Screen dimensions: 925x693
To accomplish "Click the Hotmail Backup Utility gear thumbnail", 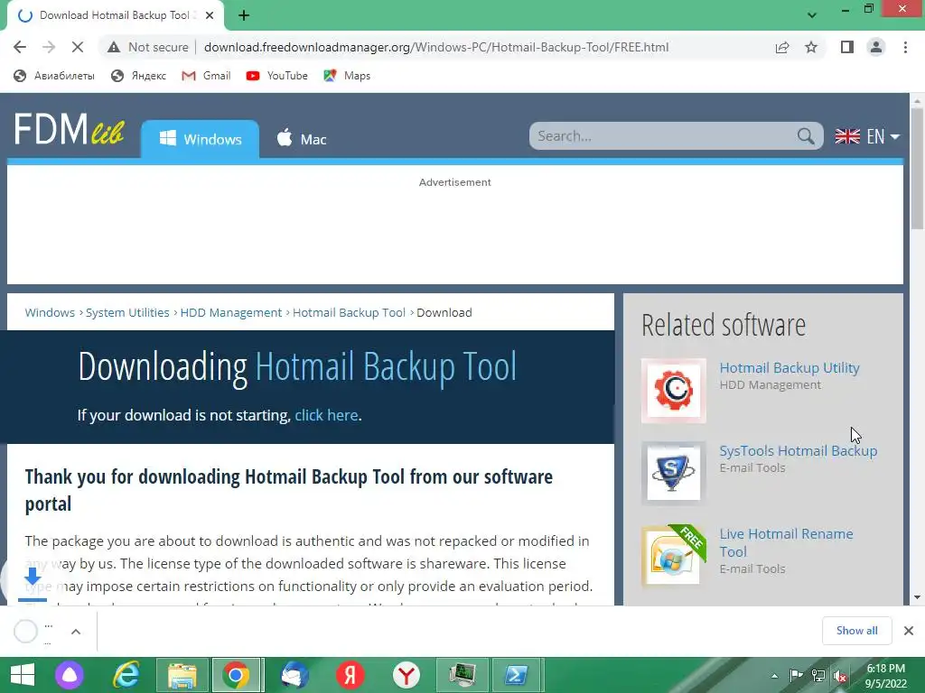I will (674, 390).
